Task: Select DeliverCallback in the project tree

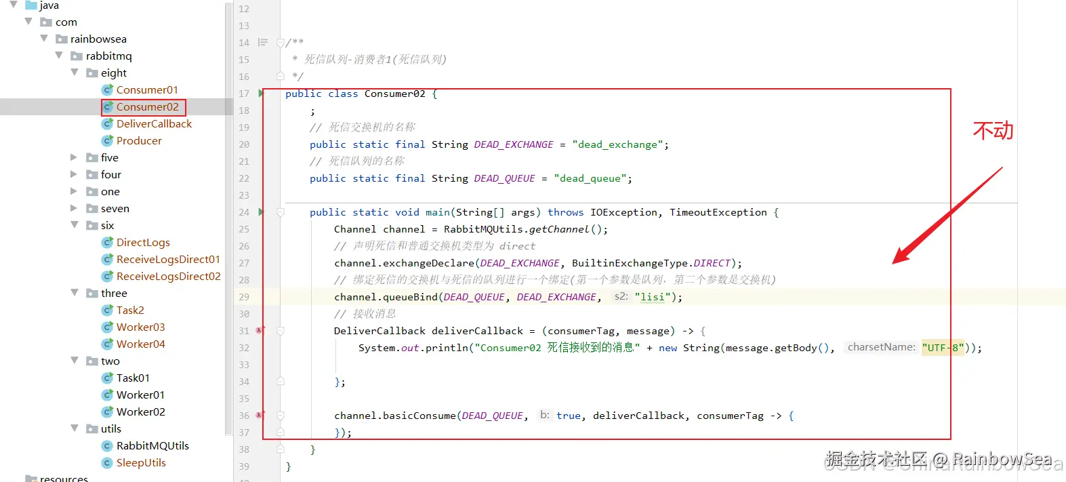Action: [x=154, y=123]
